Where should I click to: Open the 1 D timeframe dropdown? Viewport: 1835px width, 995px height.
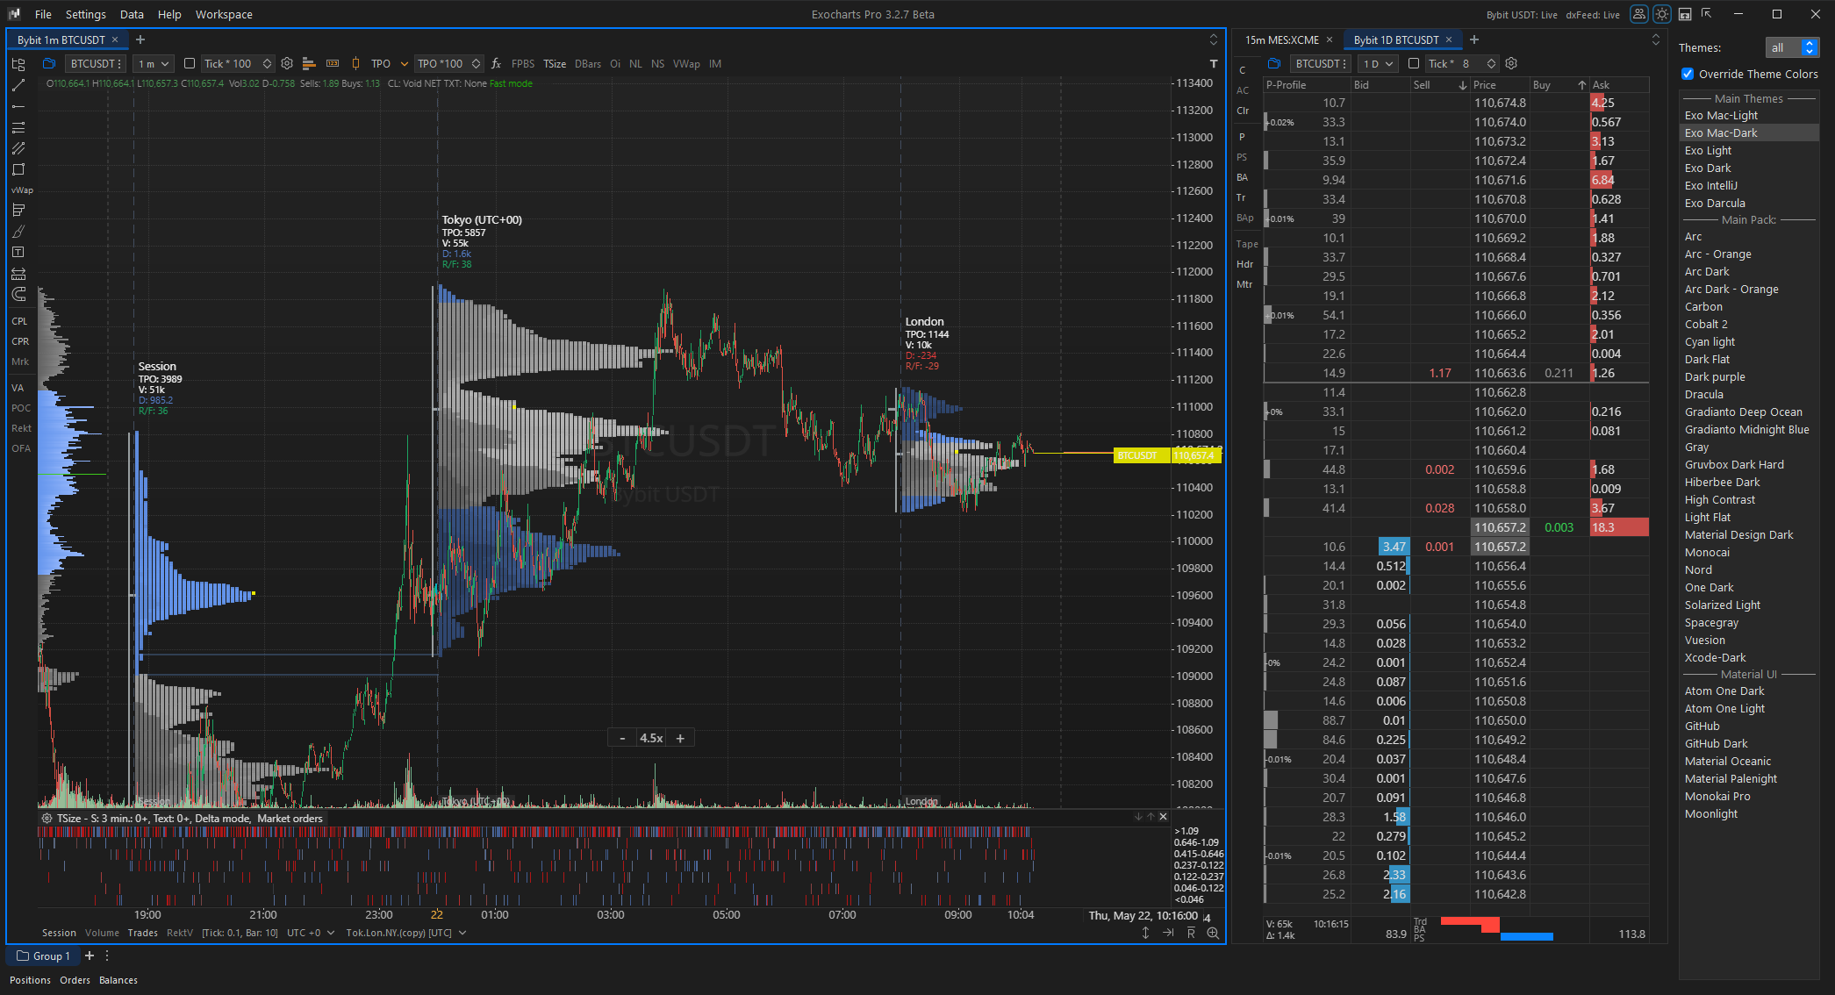[x=1378, y=63]
